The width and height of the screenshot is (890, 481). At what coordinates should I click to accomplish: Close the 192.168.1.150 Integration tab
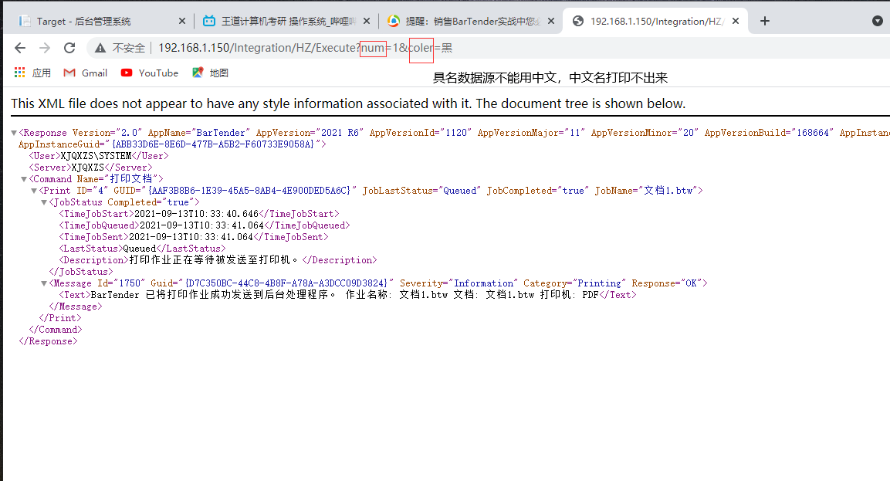click(735, 21)
